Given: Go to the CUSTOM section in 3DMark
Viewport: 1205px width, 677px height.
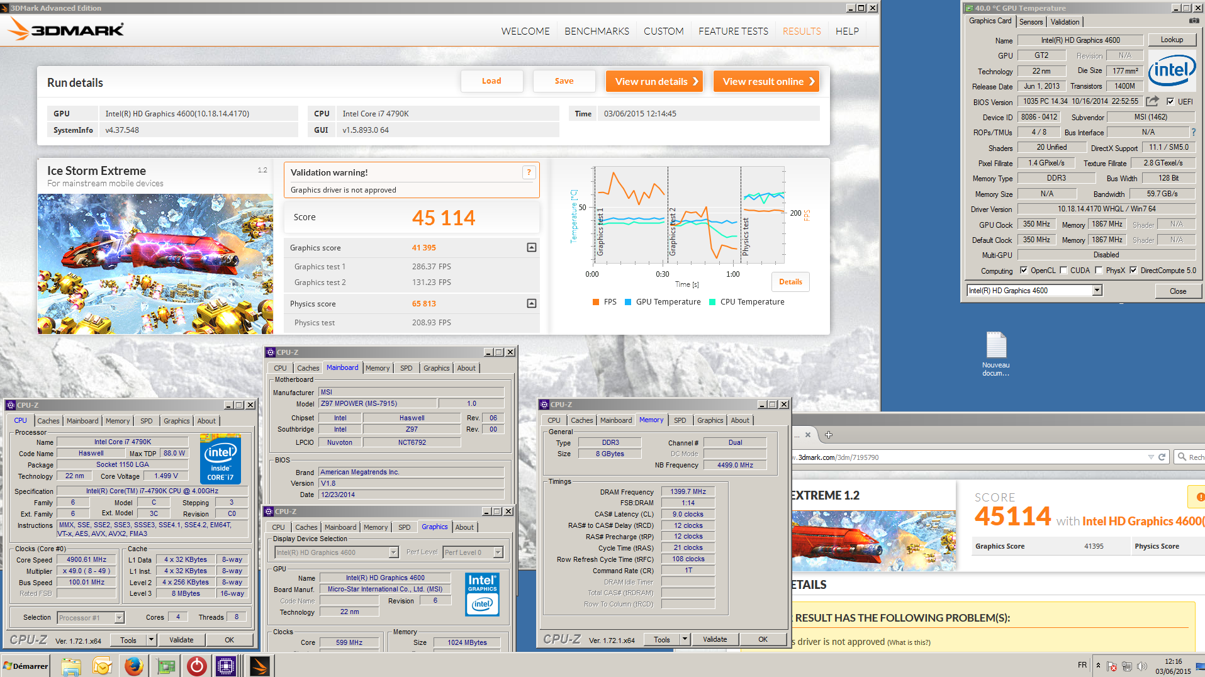Looking at the screenshot, I should coord(663,31).
